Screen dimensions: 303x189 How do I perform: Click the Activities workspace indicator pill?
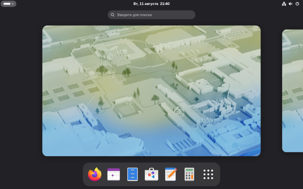tap(9, 4)
